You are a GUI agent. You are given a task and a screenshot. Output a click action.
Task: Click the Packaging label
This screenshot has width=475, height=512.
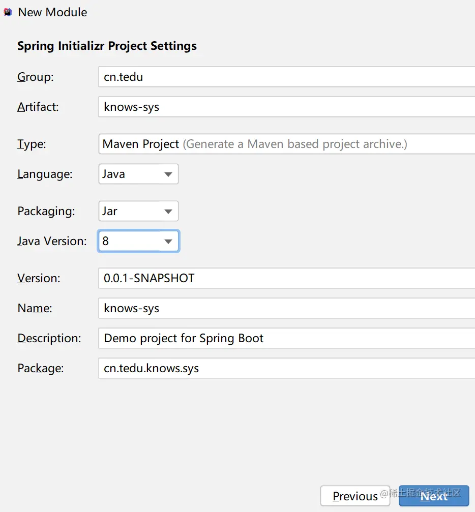[x=46, y=212]
